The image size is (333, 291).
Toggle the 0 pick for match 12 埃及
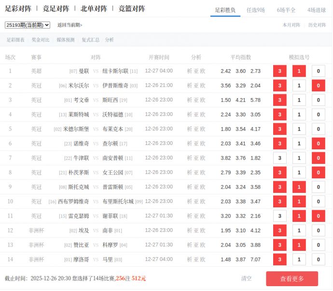(x=318, y=231)
